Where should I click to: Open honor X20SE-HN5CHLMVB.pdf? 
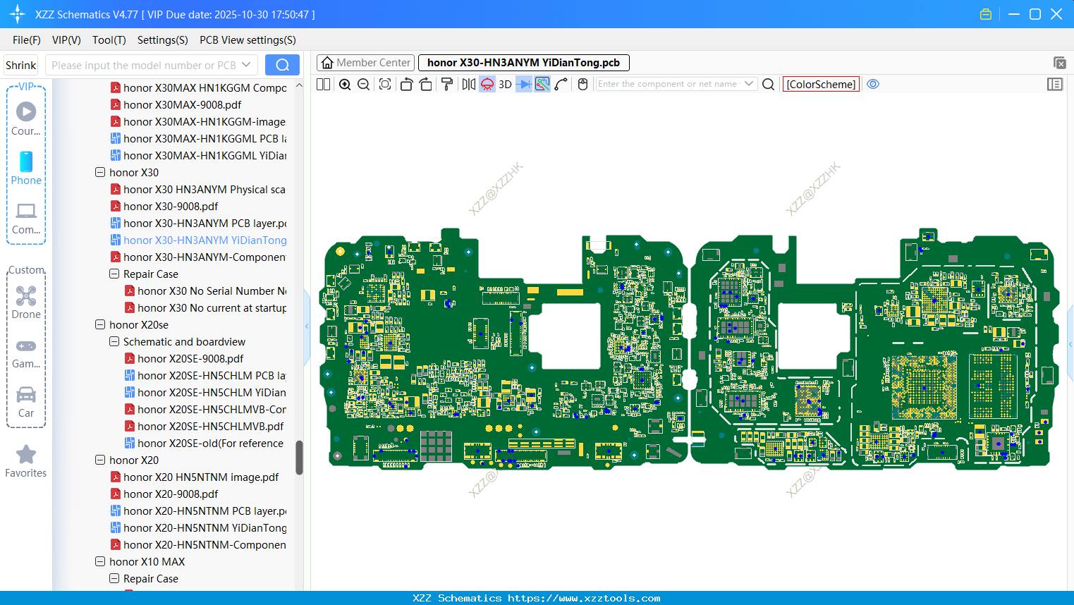205,426
